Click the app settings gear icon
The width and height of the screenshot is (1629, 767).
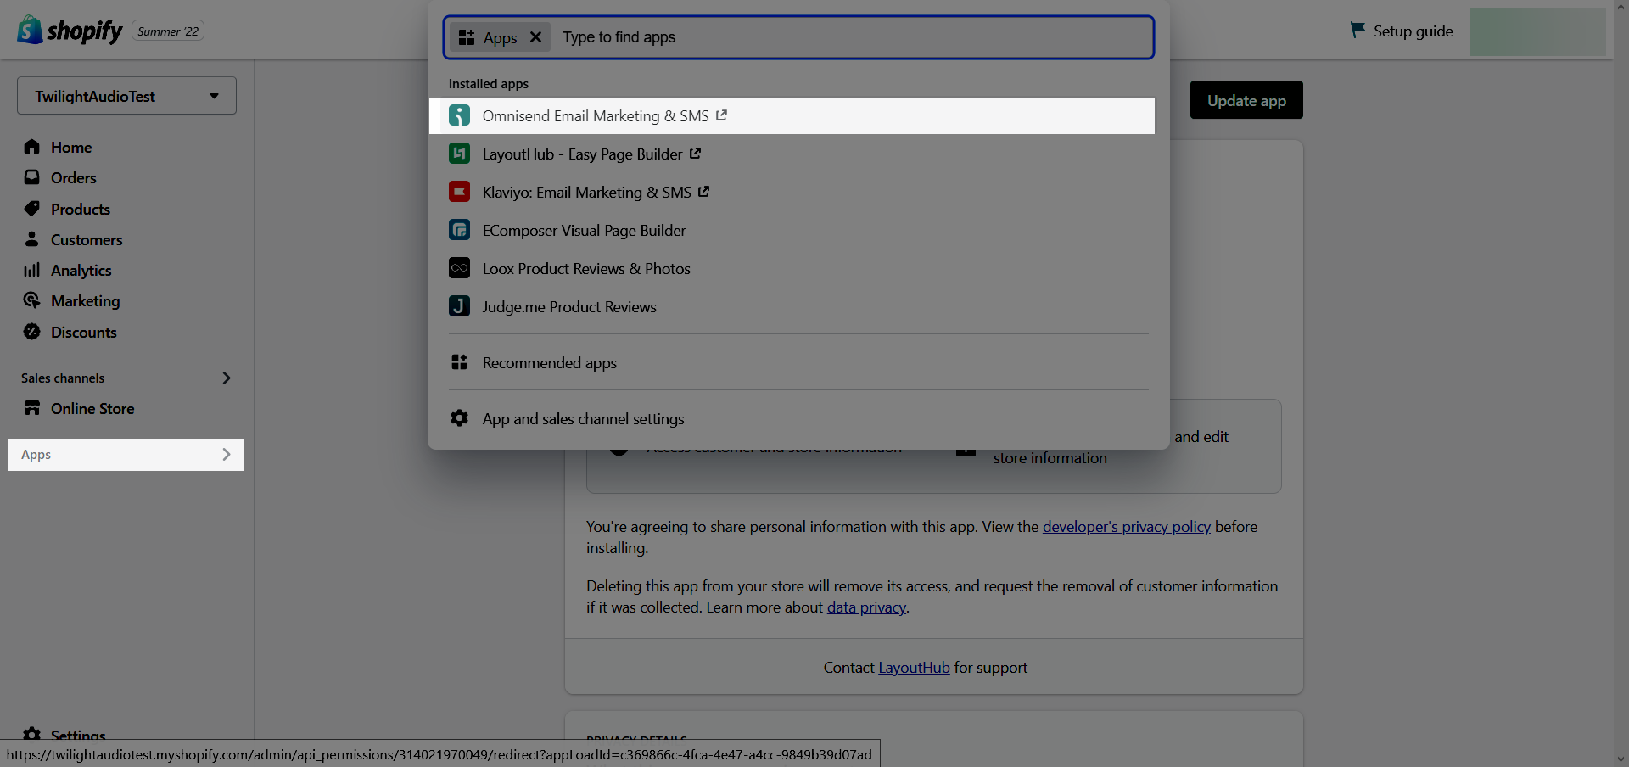[459, 418]
